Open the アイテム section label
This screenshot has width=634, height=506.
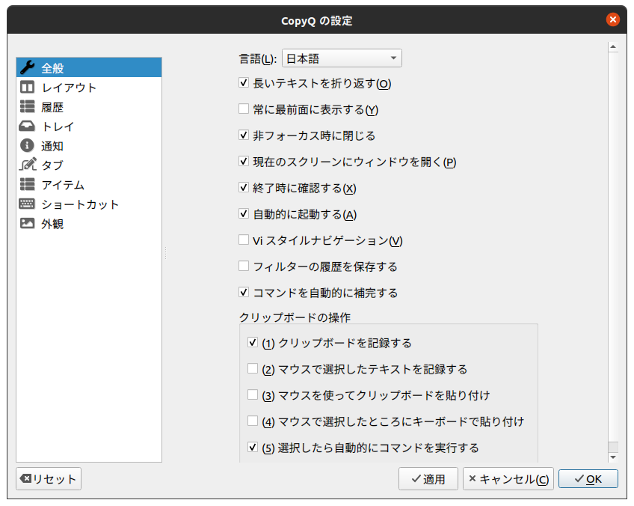pyautogui.click(x=63, y=185)
